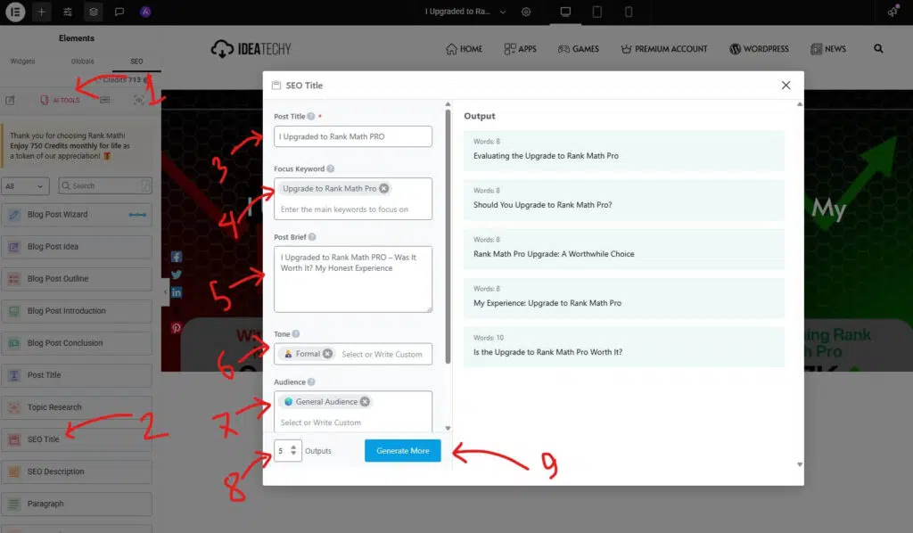Click the Focus Keyword help icon
Screen dimensions: 913x533
pos(330,168)
